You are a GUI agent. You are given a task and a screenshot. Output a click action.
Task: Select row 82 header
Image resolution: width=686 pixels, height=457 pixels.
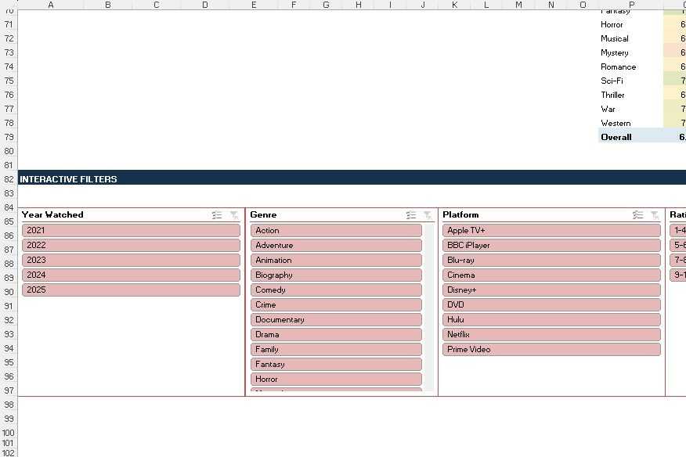9,179
